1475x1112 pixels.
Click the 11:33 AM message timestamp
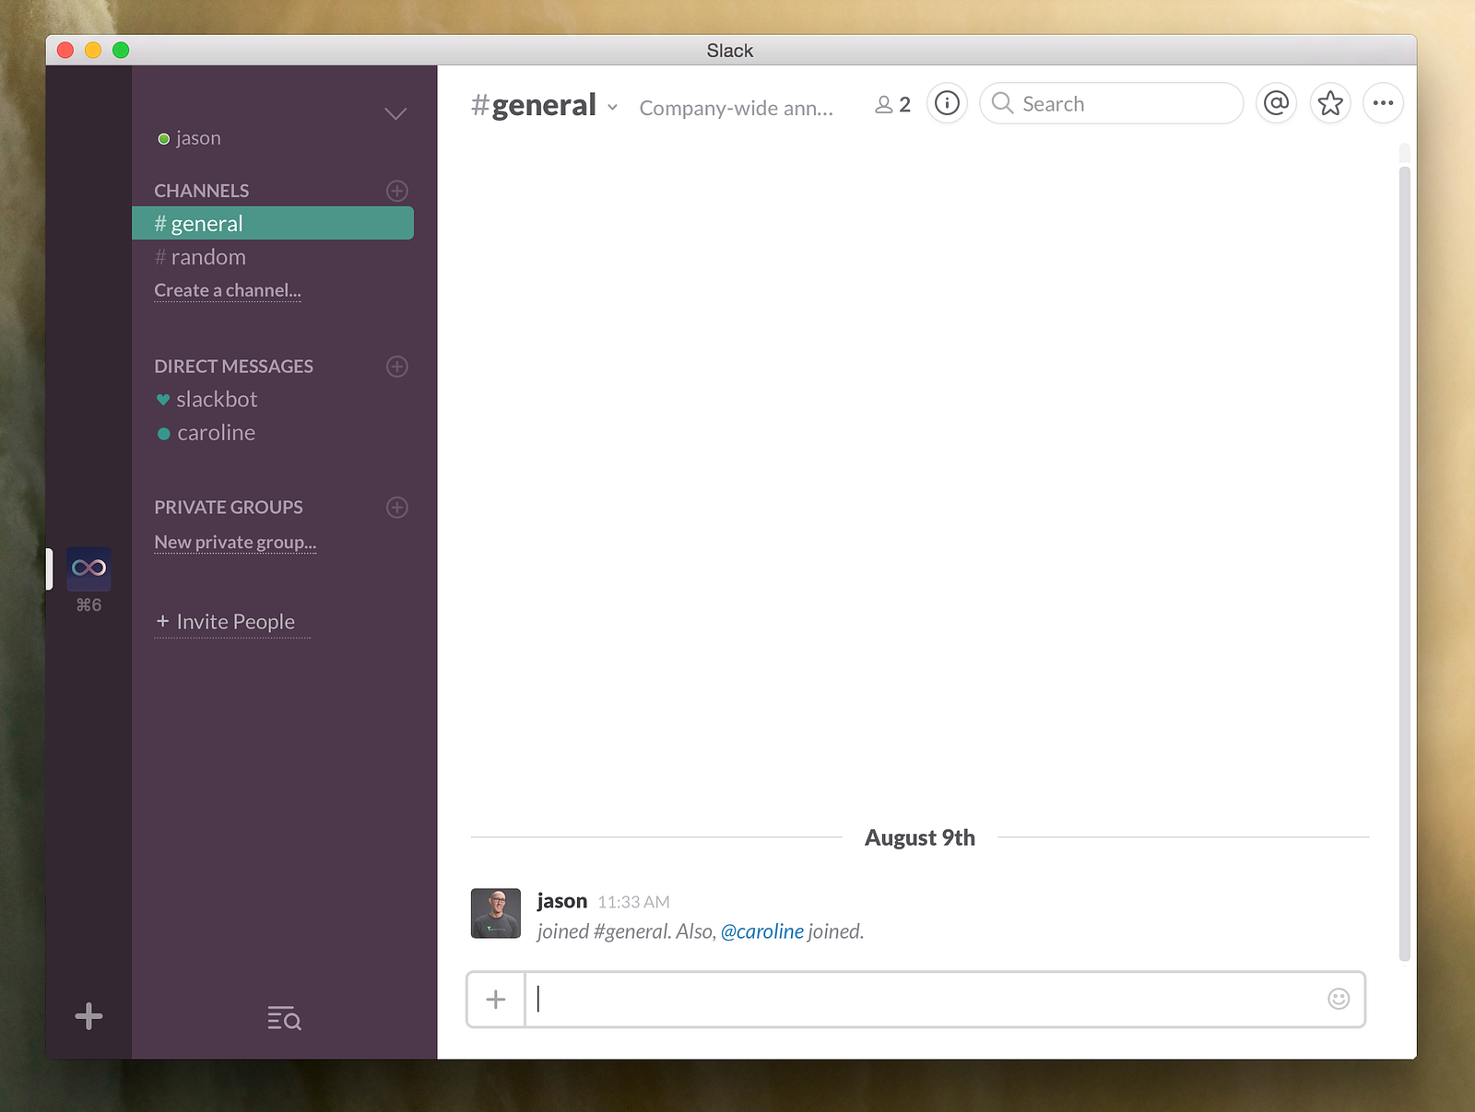click(634, 902)
